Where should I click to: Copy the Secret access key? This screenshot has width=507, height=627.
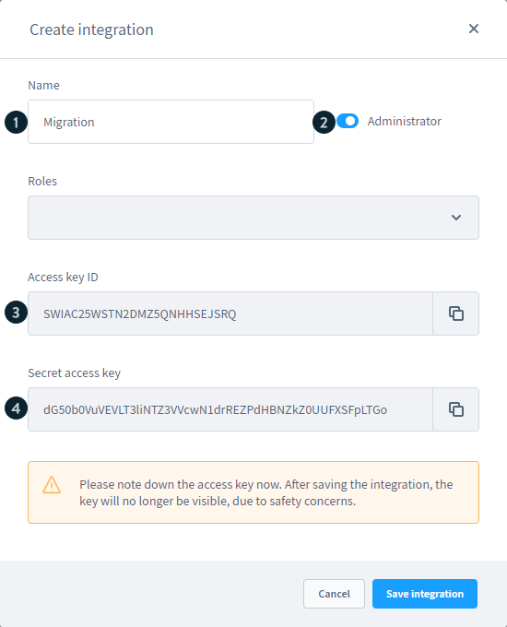coord(455,409)
